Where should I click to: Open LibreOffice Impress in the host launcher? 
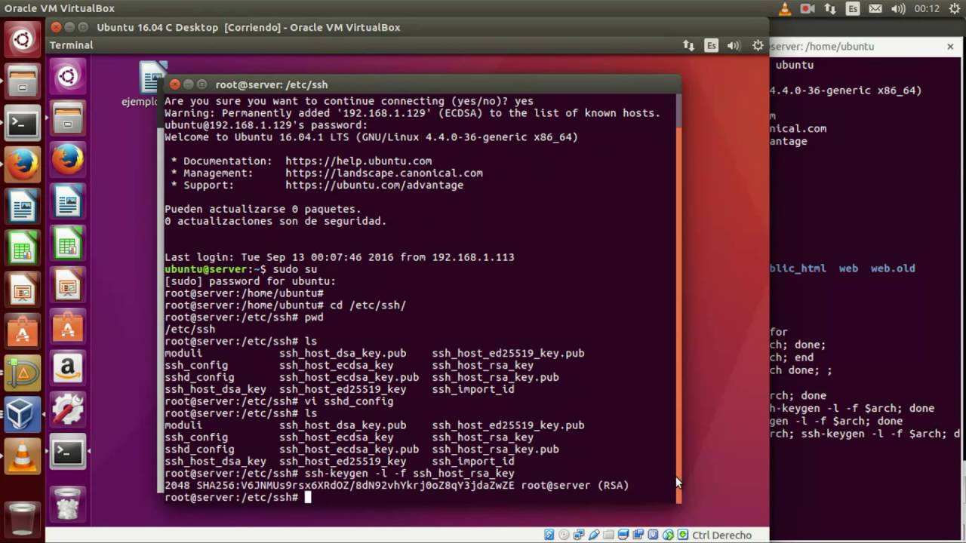click(23, 289)
